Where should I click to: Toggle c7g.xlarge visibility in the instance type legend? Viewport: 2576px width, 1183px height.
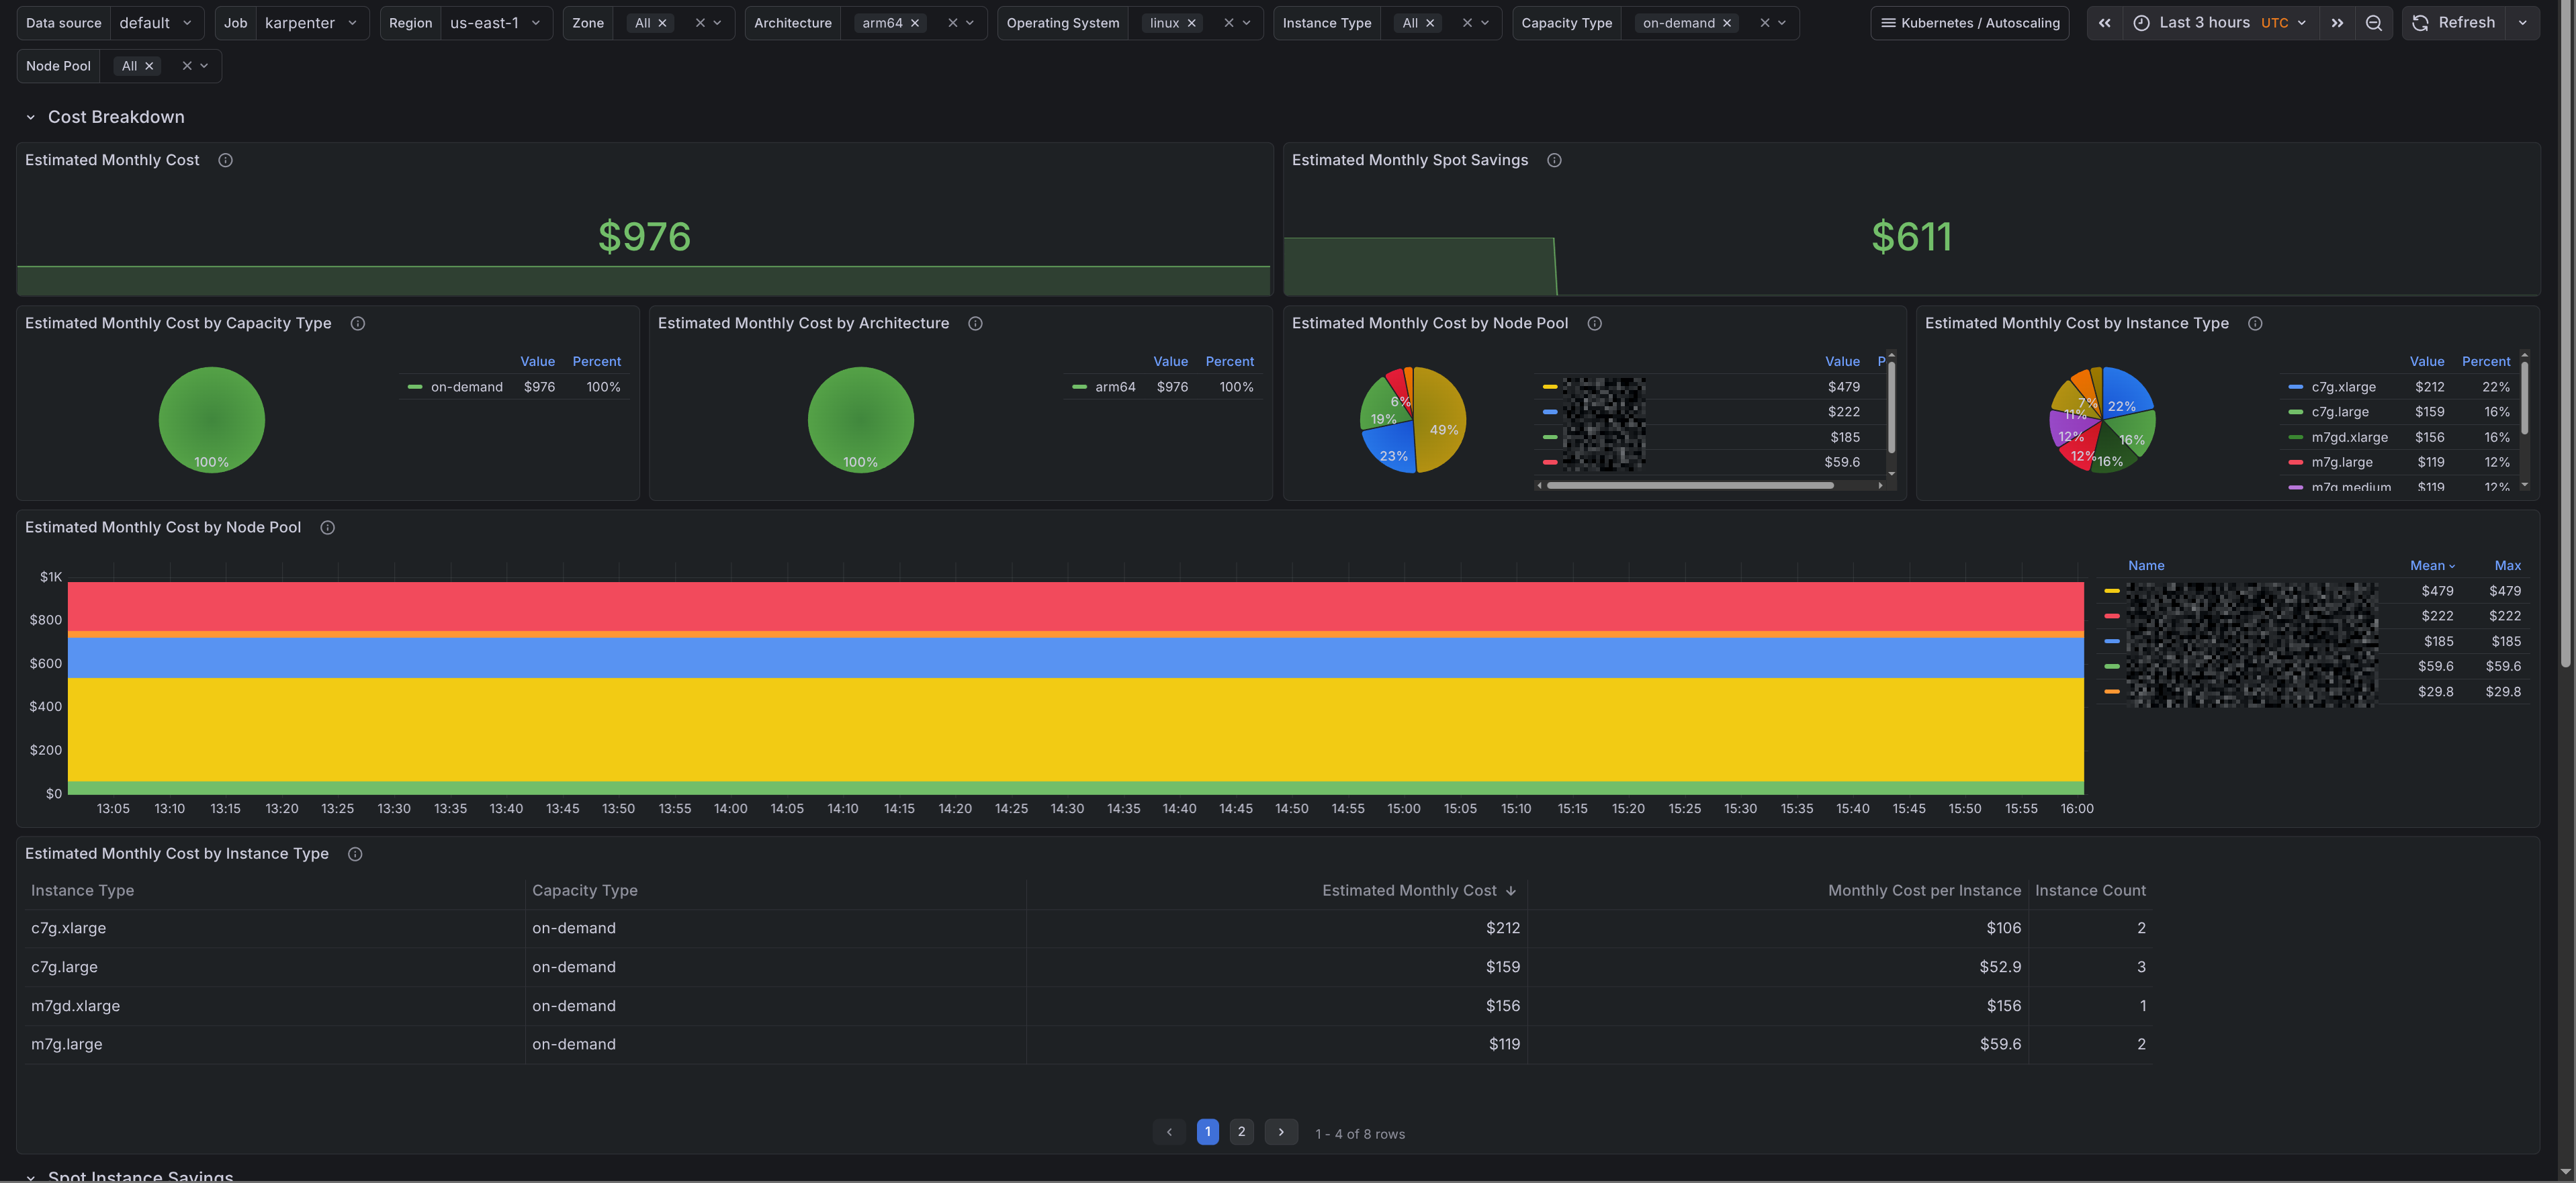[2344, 387]
